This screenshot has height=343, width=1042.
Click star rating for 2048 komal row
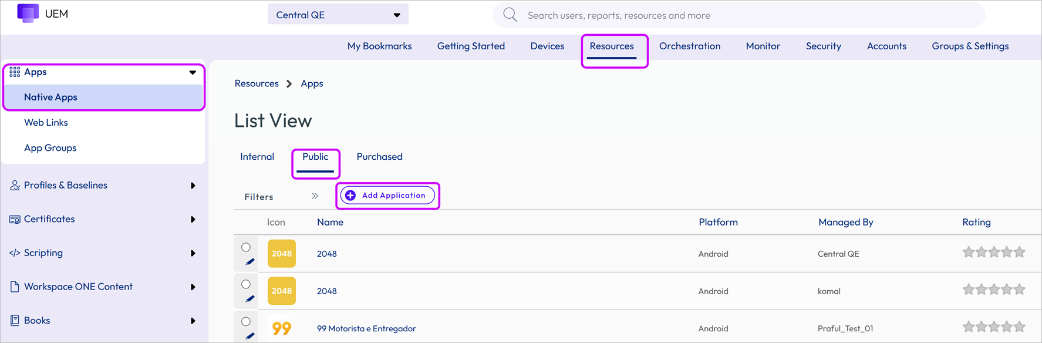[x=994, y=290]
